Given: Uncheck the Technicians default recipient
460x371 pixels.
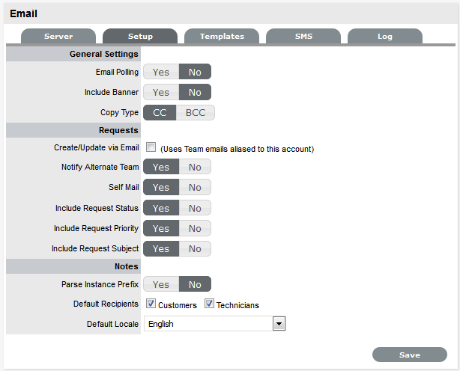Looking at the screenshot, I should click(209, 304).
